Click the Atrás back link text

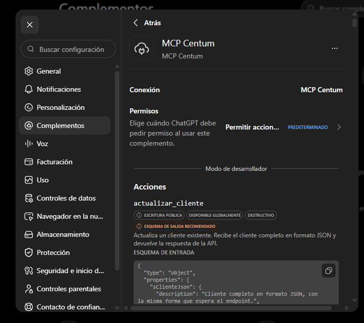point(152,23)
